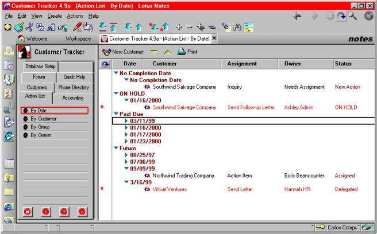
Task: Click the New Customer action button
Action: point(122,52)
